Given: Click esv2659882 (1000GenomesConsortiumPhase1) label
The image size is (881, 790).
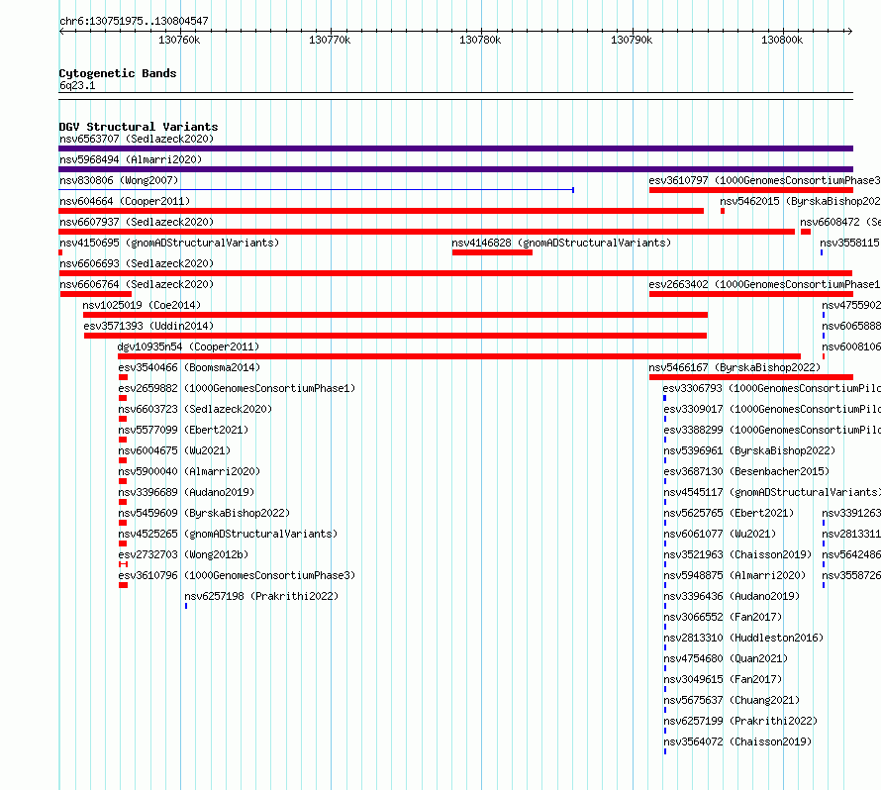Looking at the screenshot, I should pyautogui.click(x=237, y=388).
